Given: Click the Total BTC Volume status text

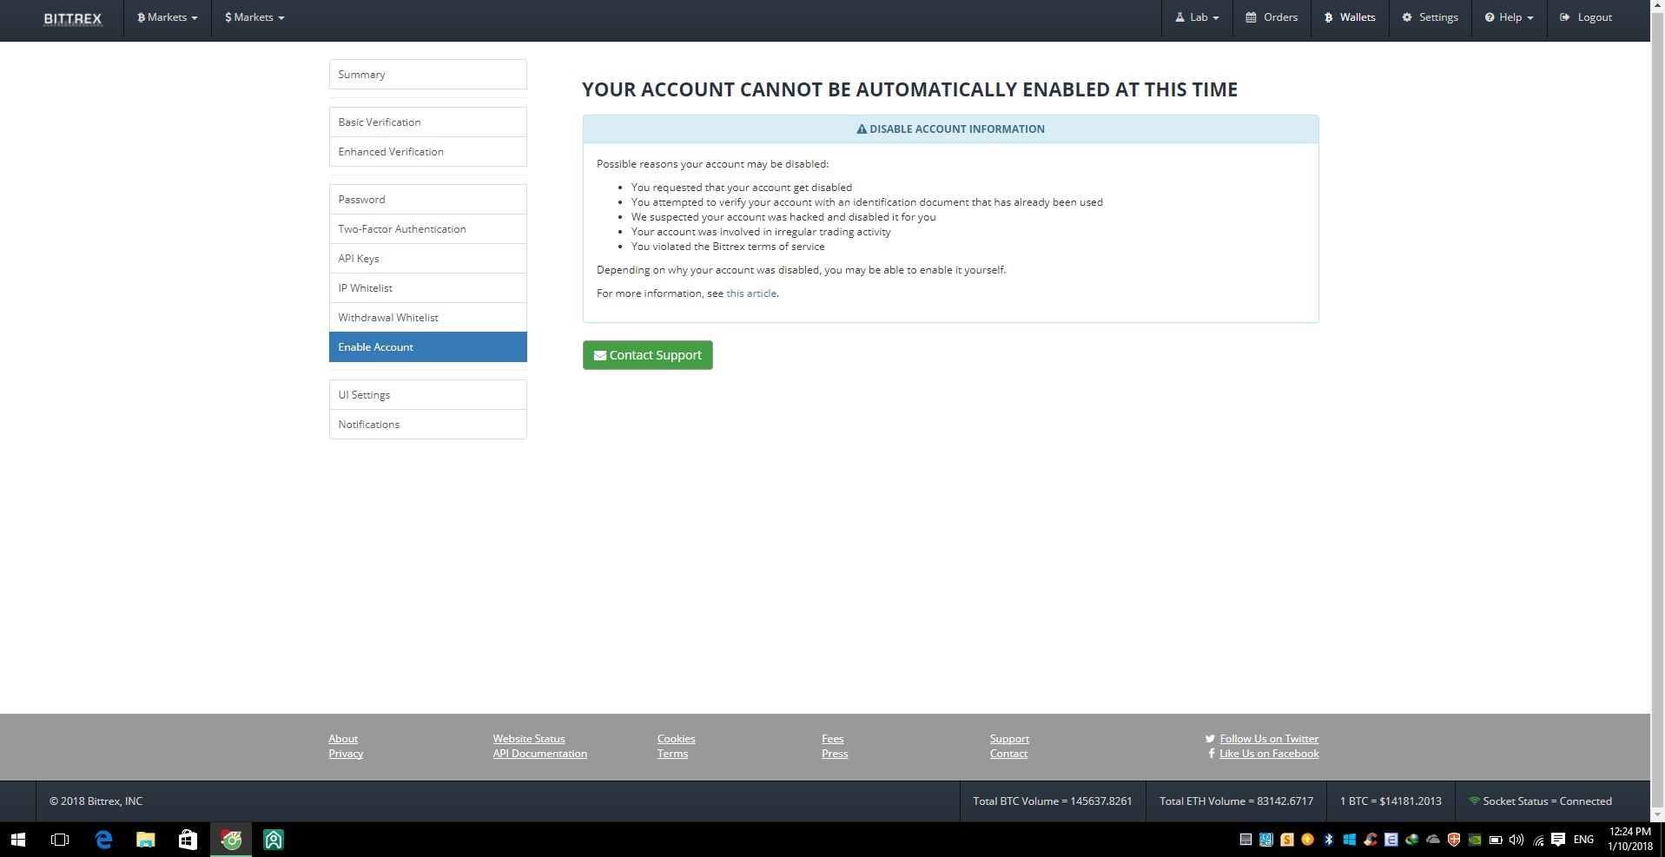Looking at the screenshot, I should click(x=1053, y=801).
